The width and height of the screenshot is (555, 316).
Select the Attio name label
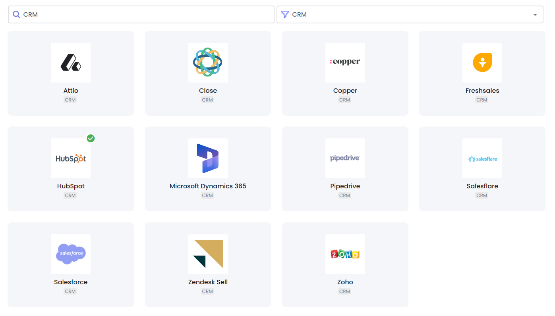pyautogui.click(x=71, y=90)
